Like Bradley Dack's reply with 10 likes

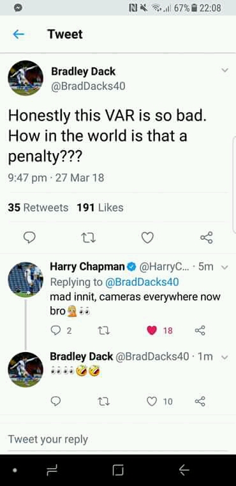pos(152,402)
